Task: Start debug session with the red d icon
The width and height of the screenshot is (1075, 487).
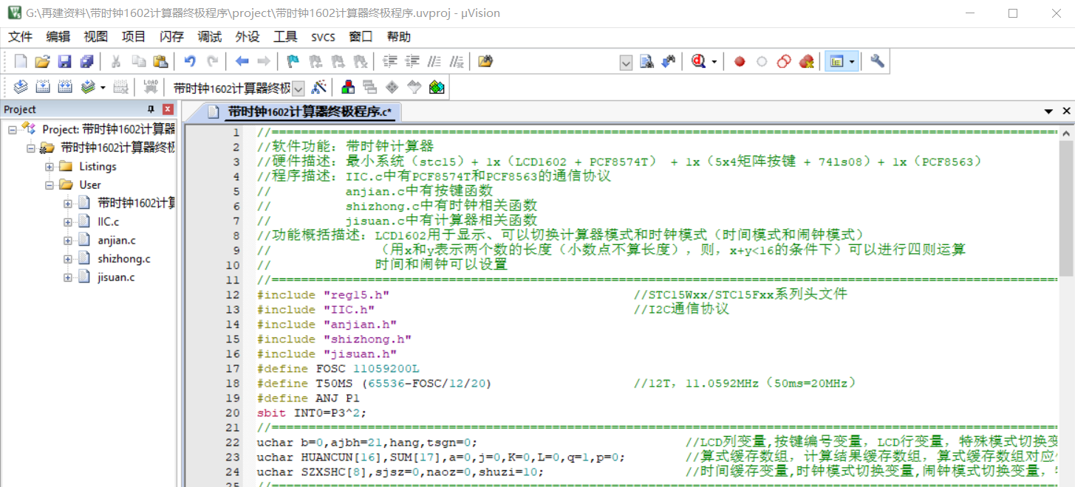Action: (699, 62)
